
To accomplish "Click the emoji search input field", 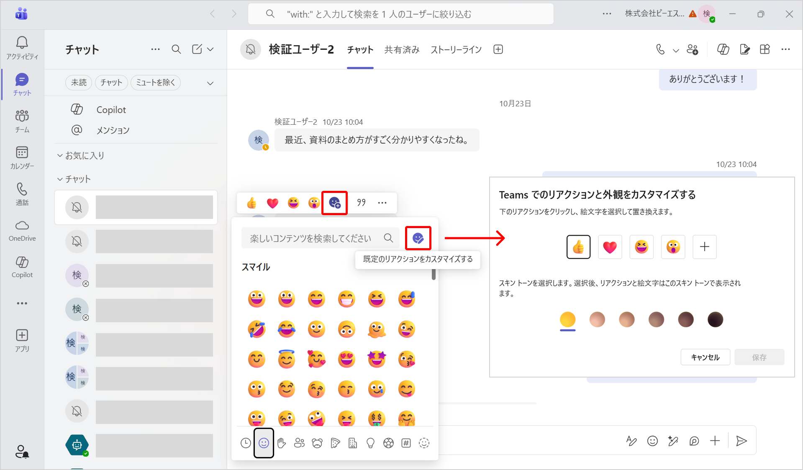I will coord(310,238).
